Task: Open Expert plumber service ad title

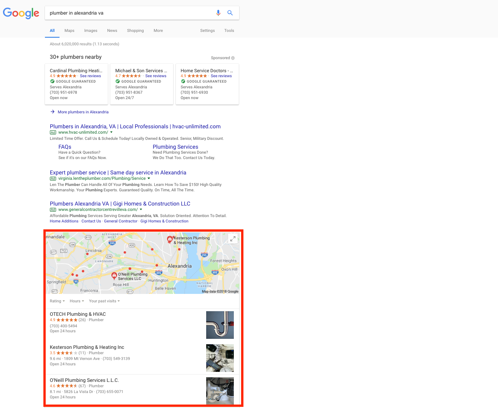Action: pyautogui.click(x=118, y=172)
